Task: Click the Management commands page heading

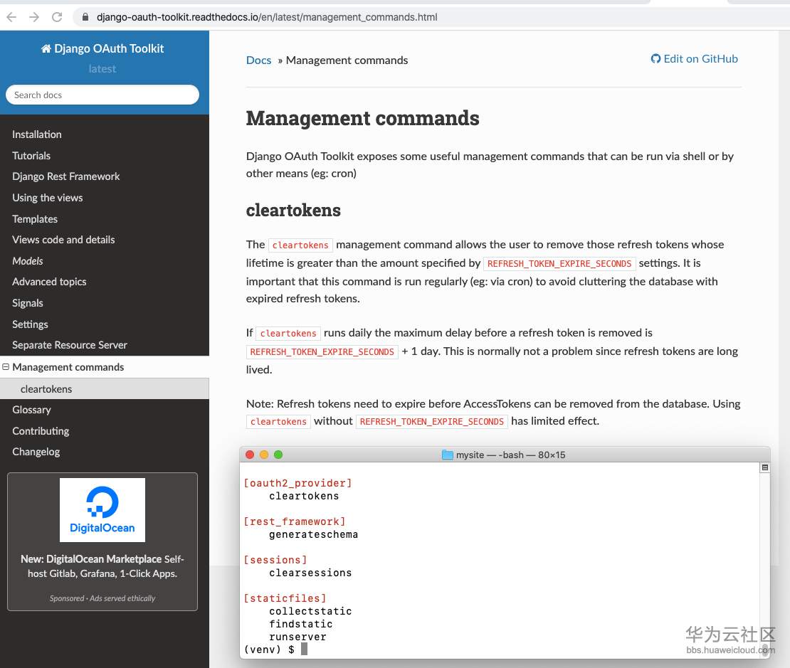Action: point(363,118)
